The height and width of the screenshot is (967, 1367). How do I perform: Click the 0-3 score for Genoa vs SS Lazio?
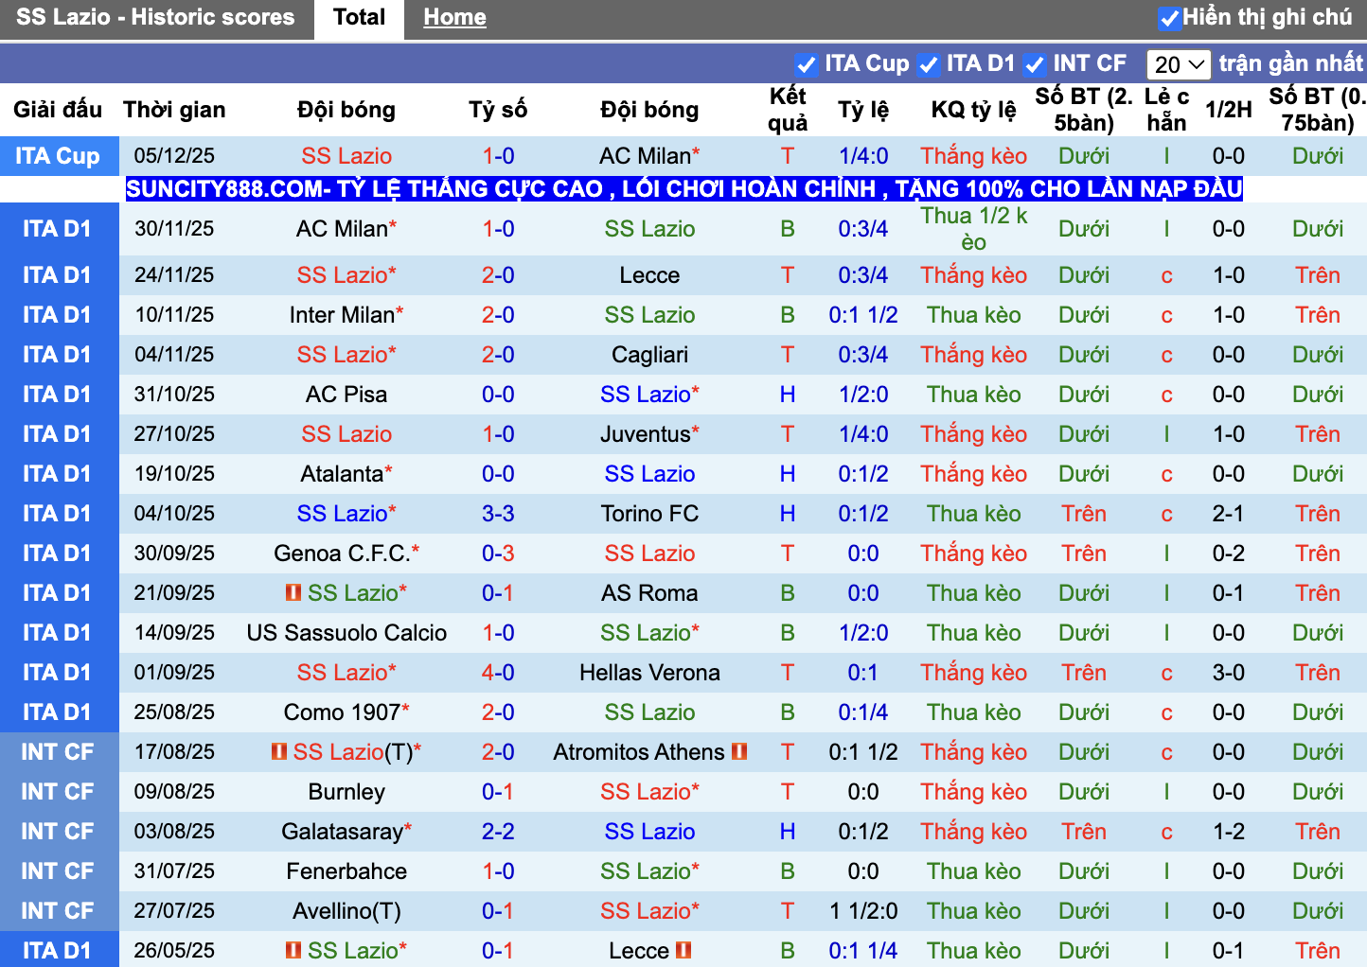498,554
